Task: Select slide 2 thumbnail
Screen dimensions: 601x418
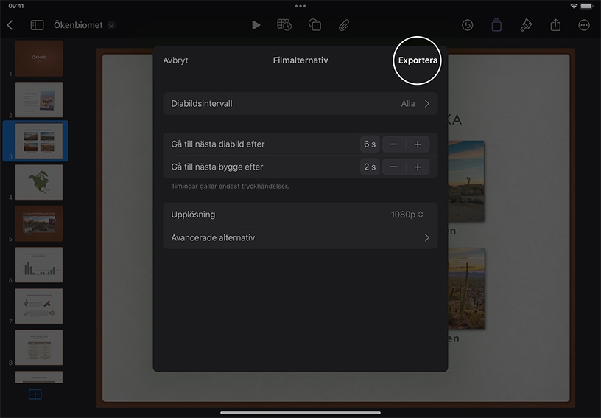Action: click(x=39, y=100)
